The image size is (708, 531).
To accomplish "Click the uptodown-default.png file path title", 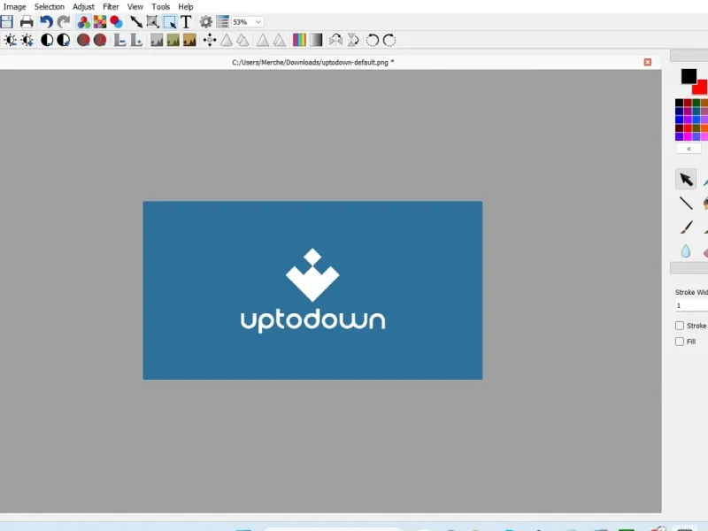I will pos(313,62).
